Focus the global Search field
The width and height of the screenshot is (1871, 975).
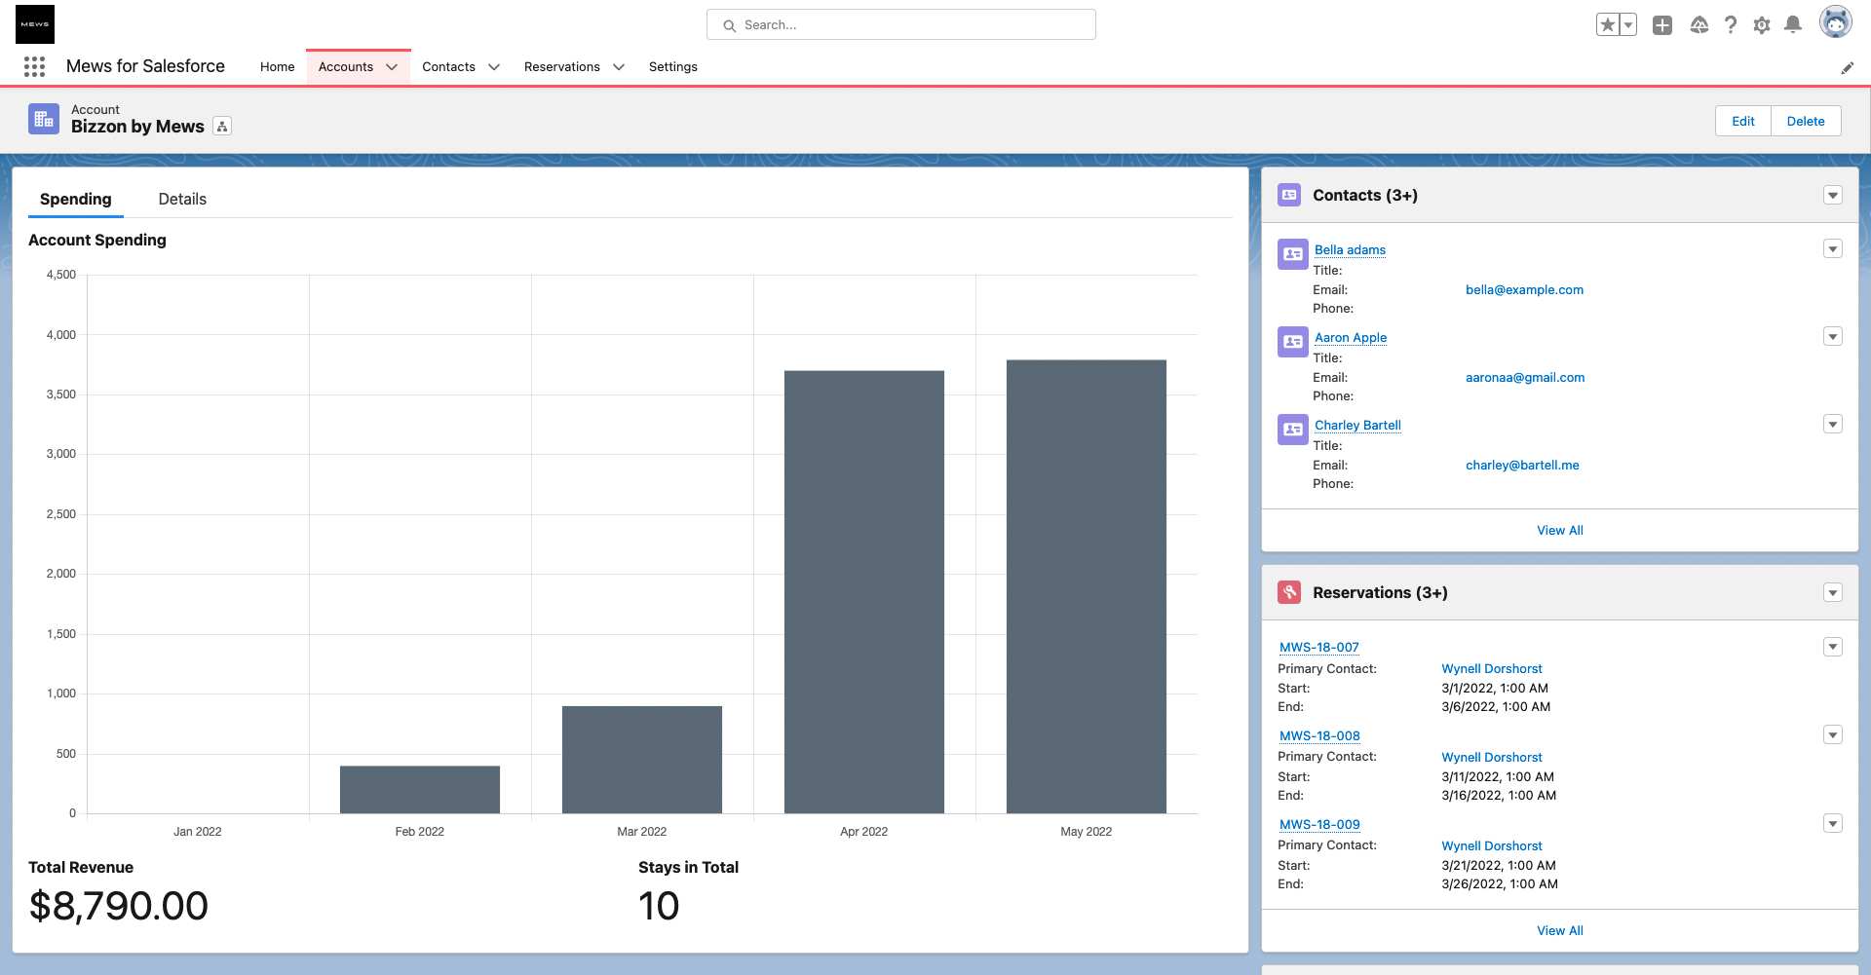click(x=901, y=24)
